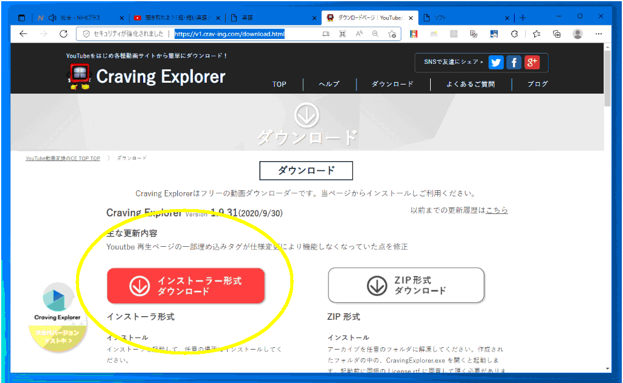Share page on Google Plus
The height and width of the screenshot is (383, 623).
point(532,62)
